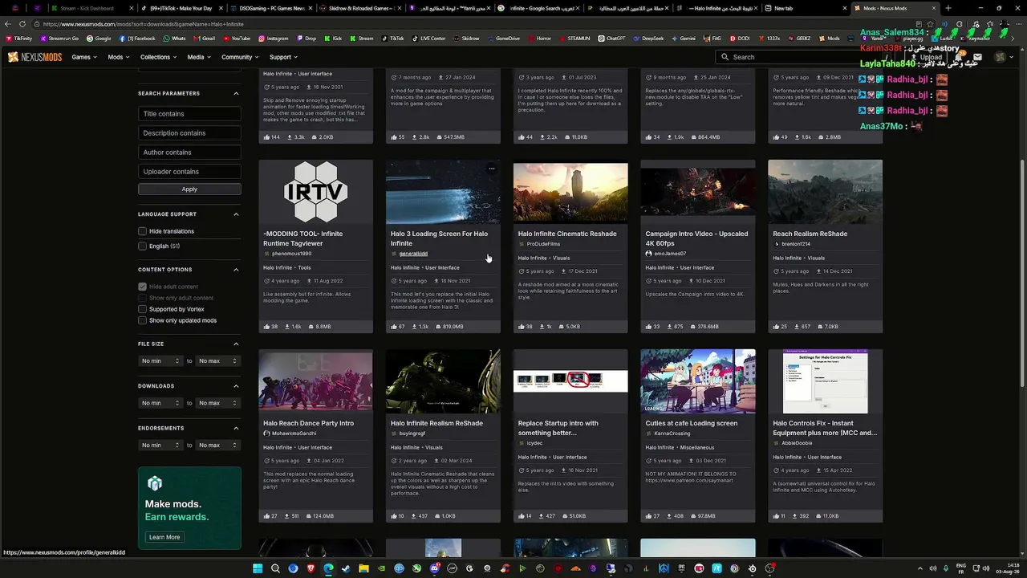Collapse the Language Support section

236,214
